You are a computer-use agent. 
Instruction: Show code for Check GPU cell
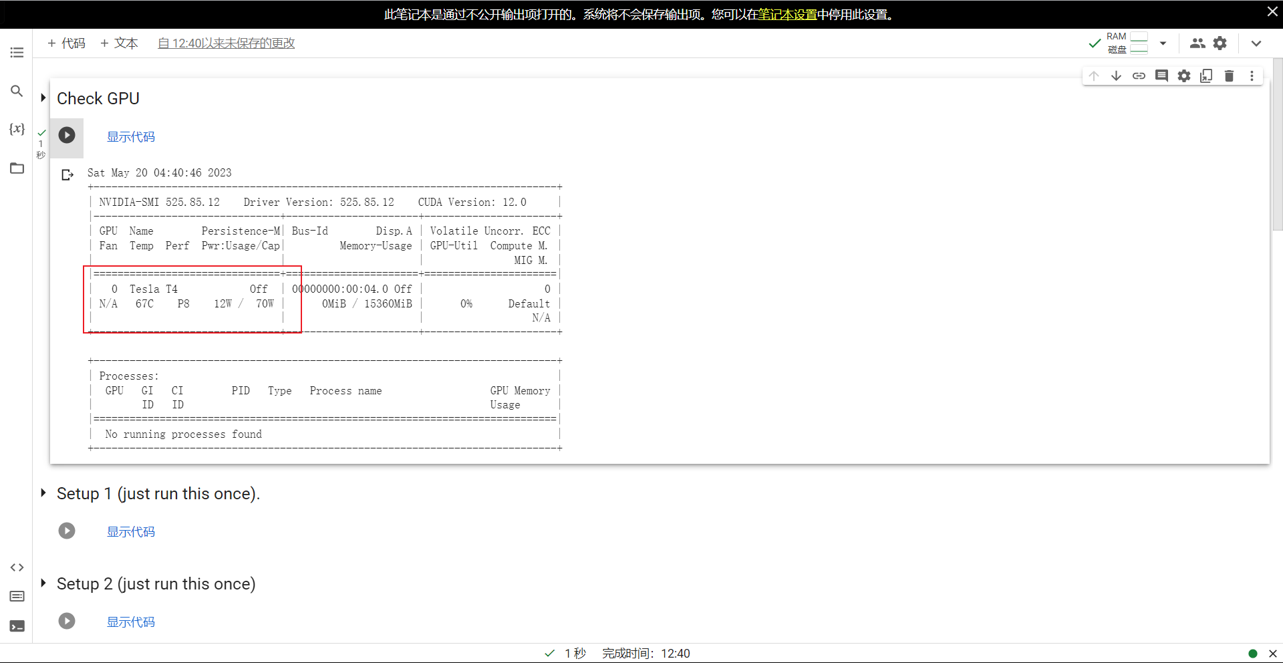[131, 137]
